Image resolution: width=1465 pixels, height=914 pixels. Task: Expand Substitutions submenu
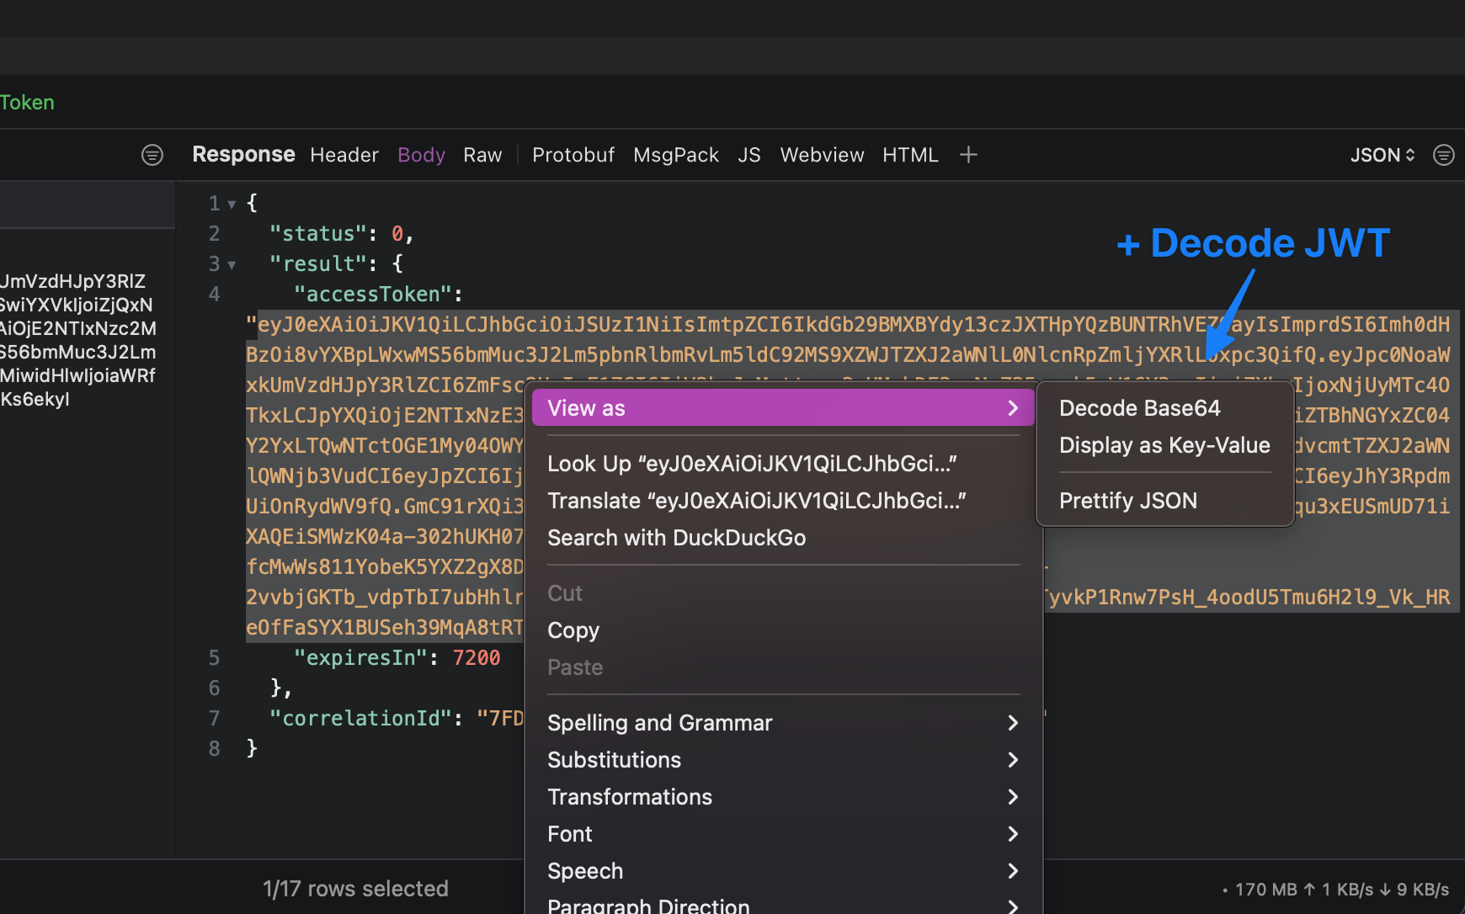[783, 760]
